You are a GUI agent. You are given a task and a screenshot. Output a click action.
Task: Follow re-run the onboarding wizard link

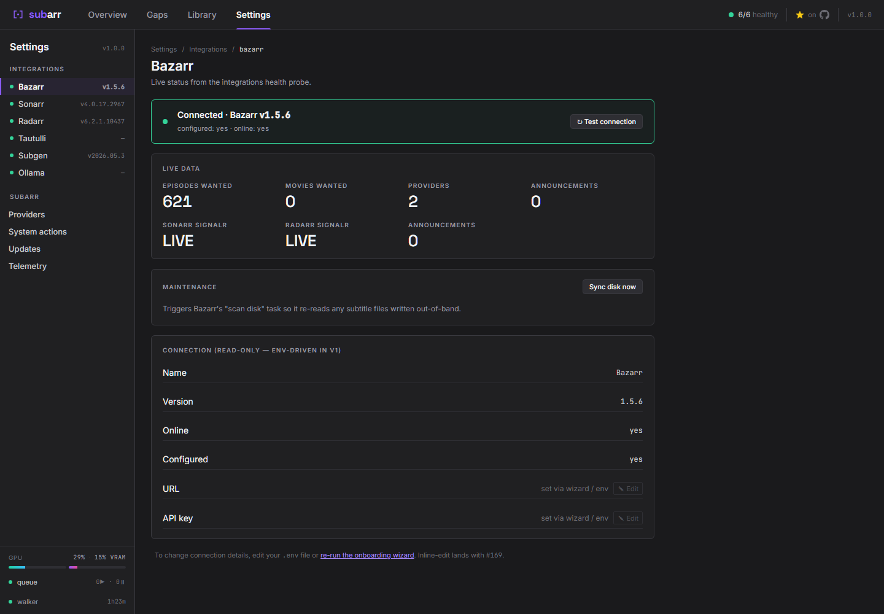coord(367,555)
